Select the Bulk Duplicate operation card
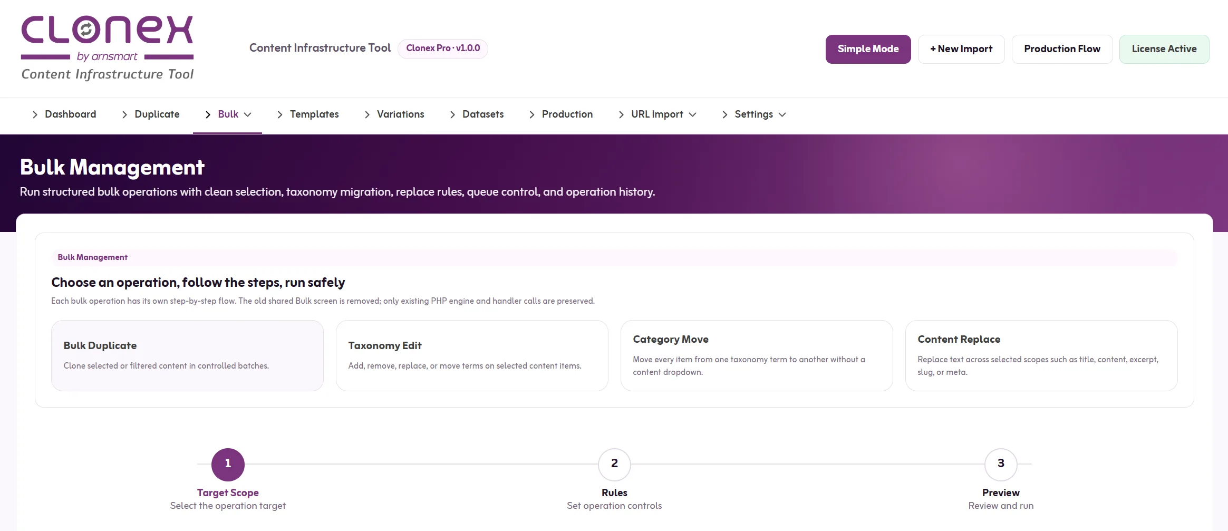 coord(187,355)
